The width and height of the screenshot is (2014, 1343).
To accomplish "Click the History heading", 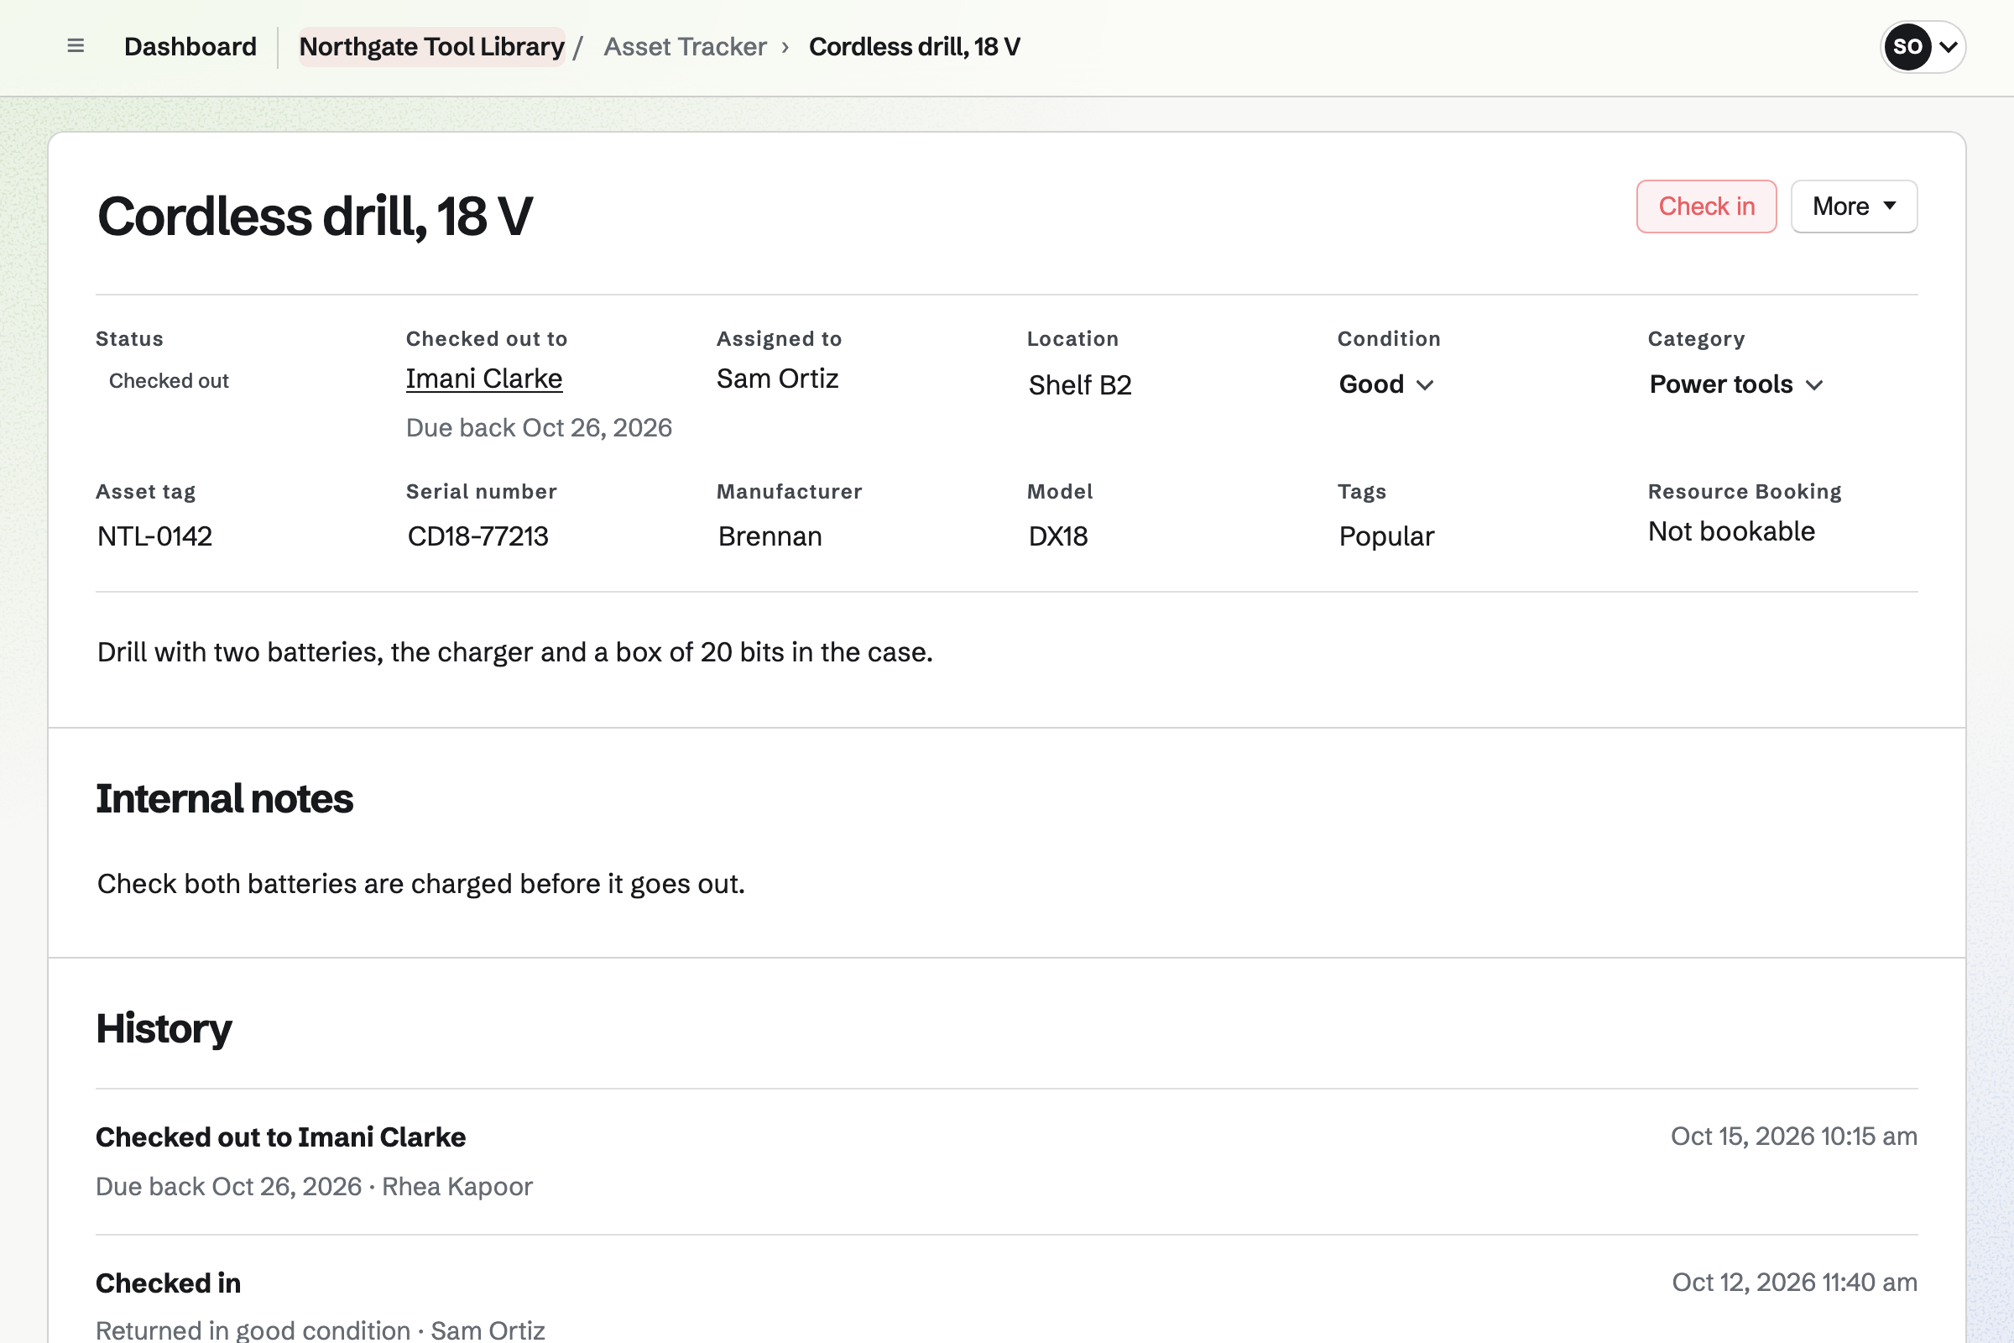I will [x=164, y=1029].
